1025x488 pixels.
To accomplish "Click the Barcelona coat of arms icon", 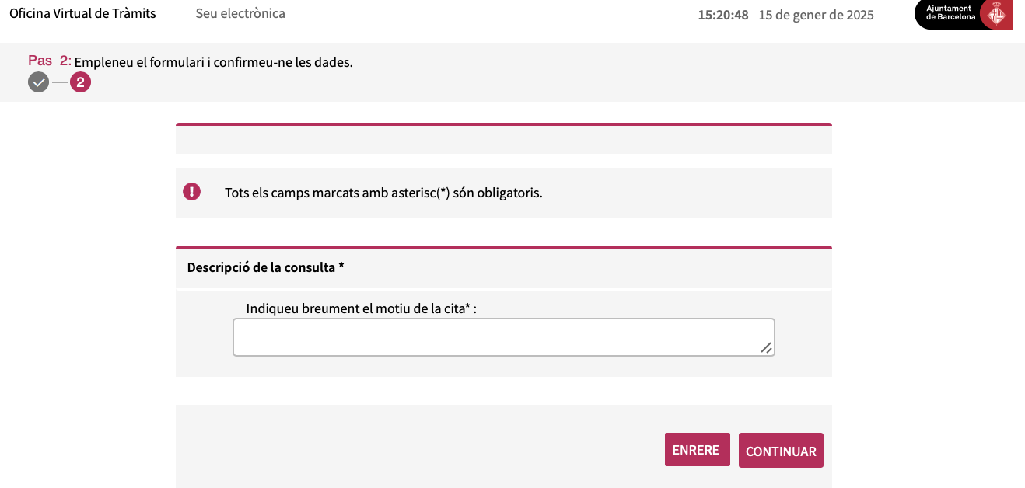I will (995, 15).
